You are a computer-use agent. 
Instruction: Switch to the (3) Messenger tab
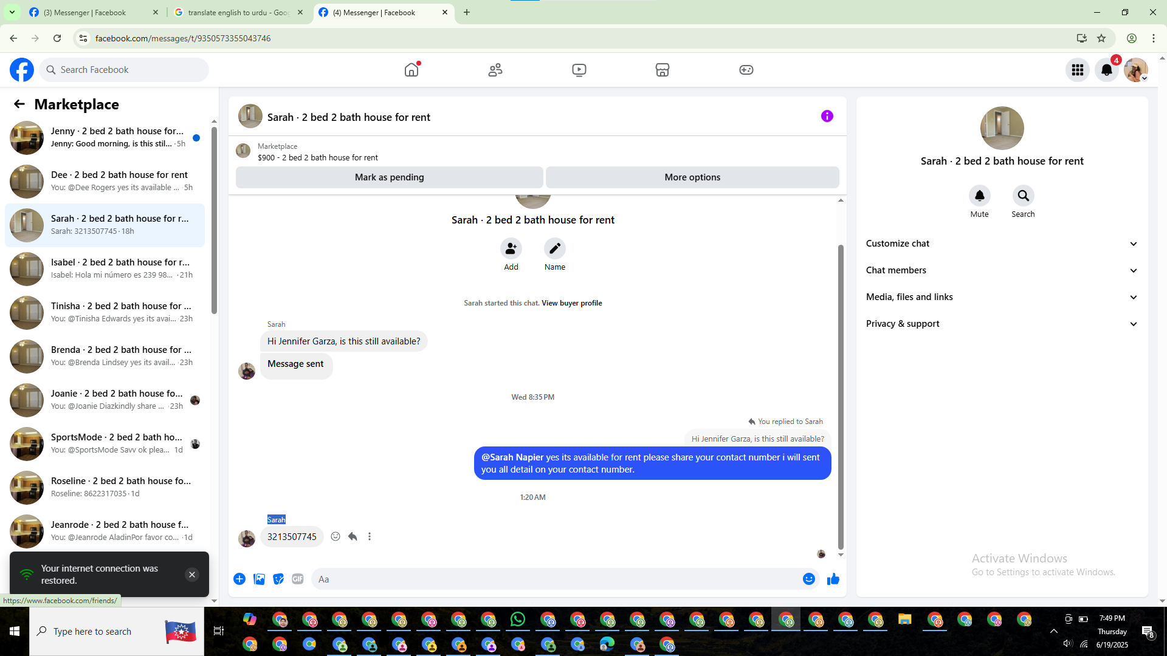[94, 12]
